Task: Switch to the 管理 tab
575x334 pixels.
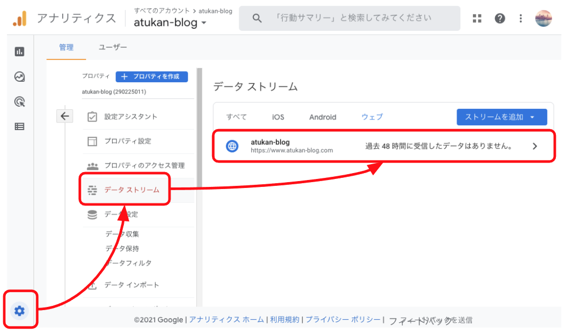Action: (x=66, y=47)
